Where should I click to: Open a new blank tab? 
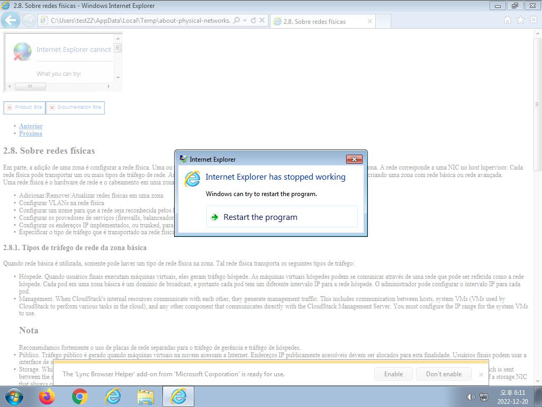point(383,21)
